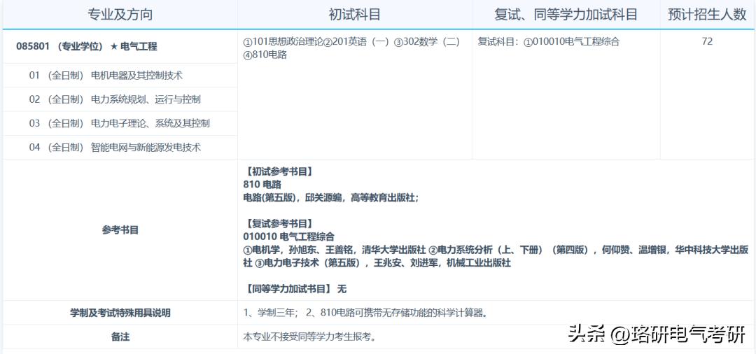Select direction 02 电力系统规划、运行与控制
Image resolution: width=756 pixels, height=354 pixels.
120,99
